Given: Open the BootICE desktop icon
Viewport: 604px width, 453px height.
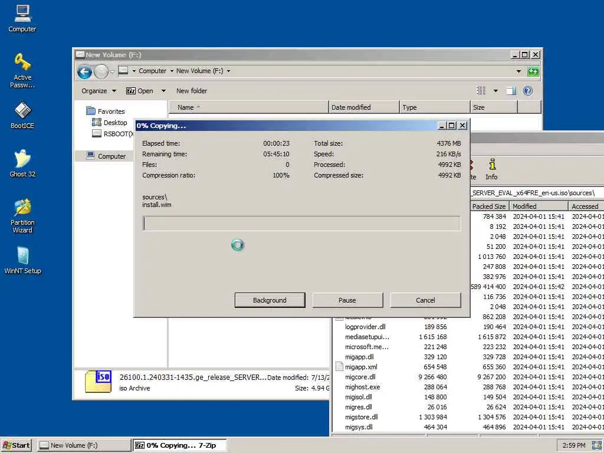Looking at the screenshot, I should pos(22,115).
